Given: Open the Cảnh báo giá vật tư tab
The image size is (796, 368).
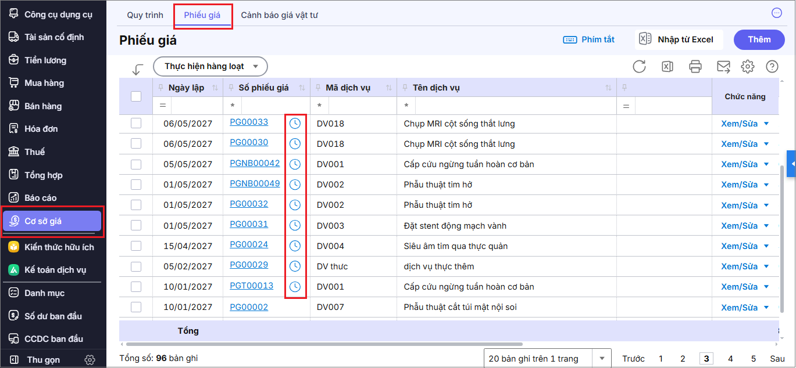Looking at the screenshot, I should (x=280, y=15).
